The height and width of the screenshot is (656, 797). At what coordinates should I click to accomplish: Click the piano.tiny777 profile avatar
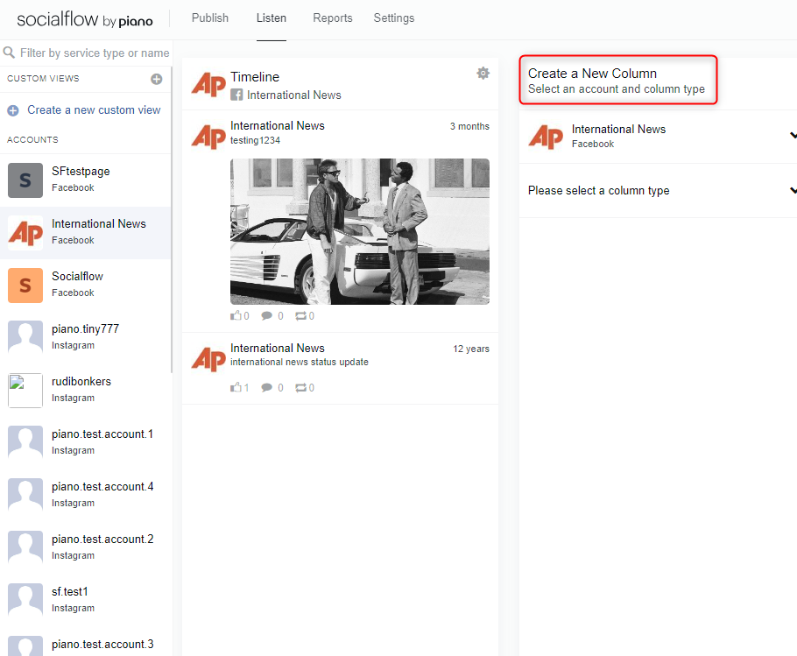25,338
